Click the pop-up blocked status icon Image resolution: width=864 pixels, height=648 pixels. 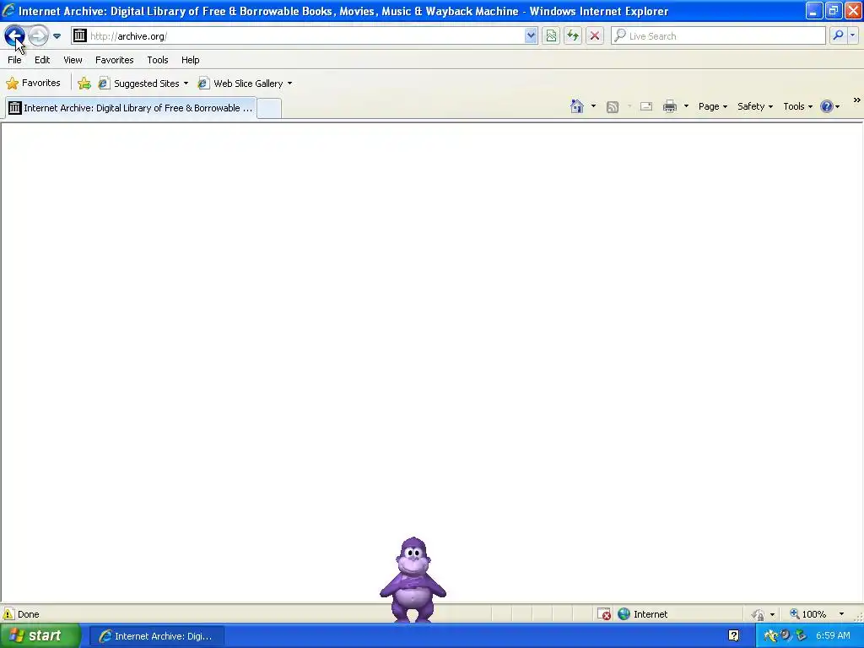[x=604, y=614]
